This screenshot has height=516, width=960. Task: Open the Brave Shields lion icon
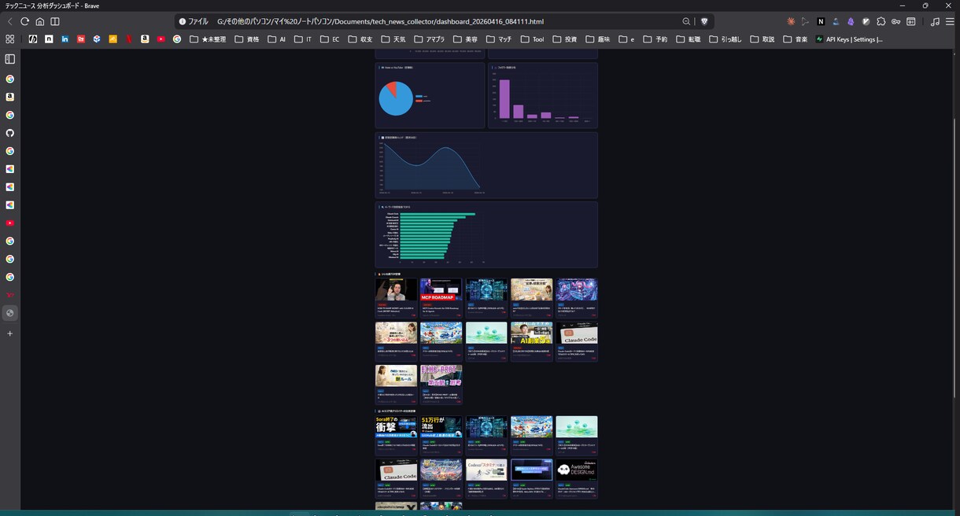[704, 21]
